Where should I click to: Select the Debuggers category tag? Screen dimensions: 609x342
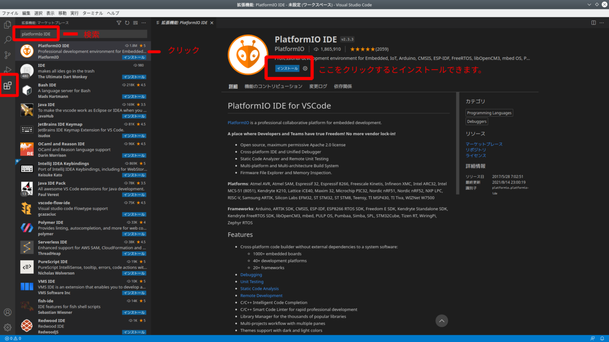click(477, 122)
